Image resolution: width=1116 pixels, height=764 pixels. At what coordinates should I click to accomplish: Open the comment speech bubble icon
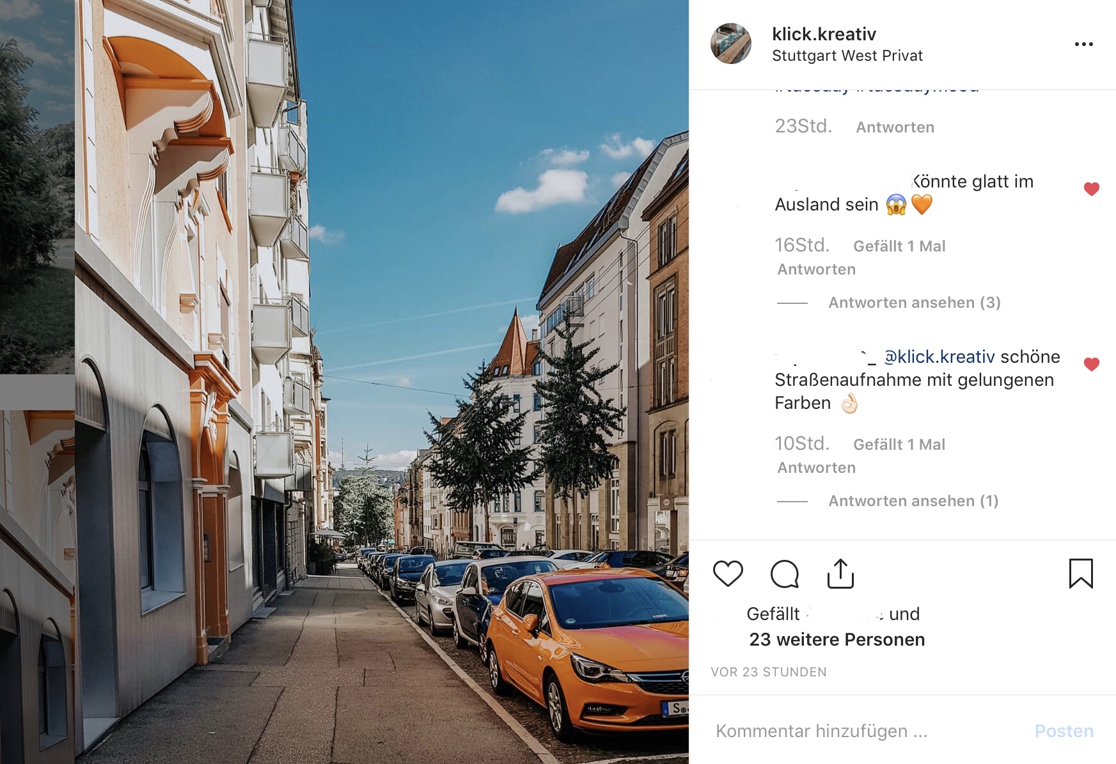tap(785, 574)
